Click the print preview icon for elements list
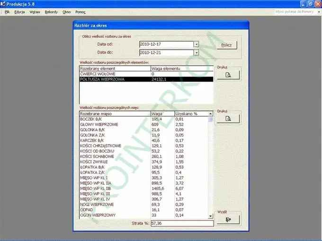Viewport: 322px width, 241px height. click(228, 75)
